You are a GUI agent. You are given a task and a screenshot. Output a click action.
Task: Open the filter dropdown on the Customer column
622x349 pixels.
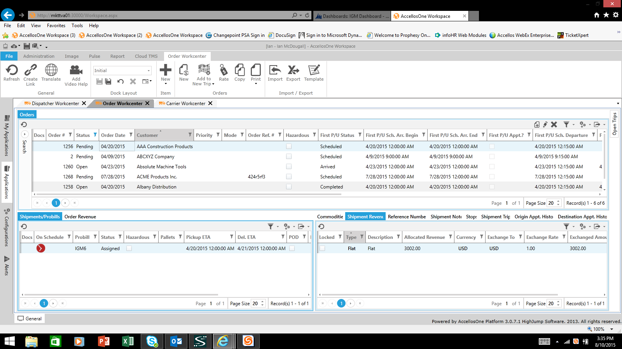point(190,135)
